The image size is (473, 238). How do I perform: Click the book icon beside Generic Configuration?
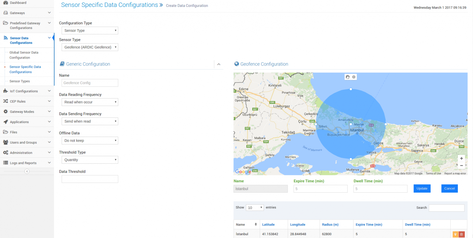tap(62, 64)
